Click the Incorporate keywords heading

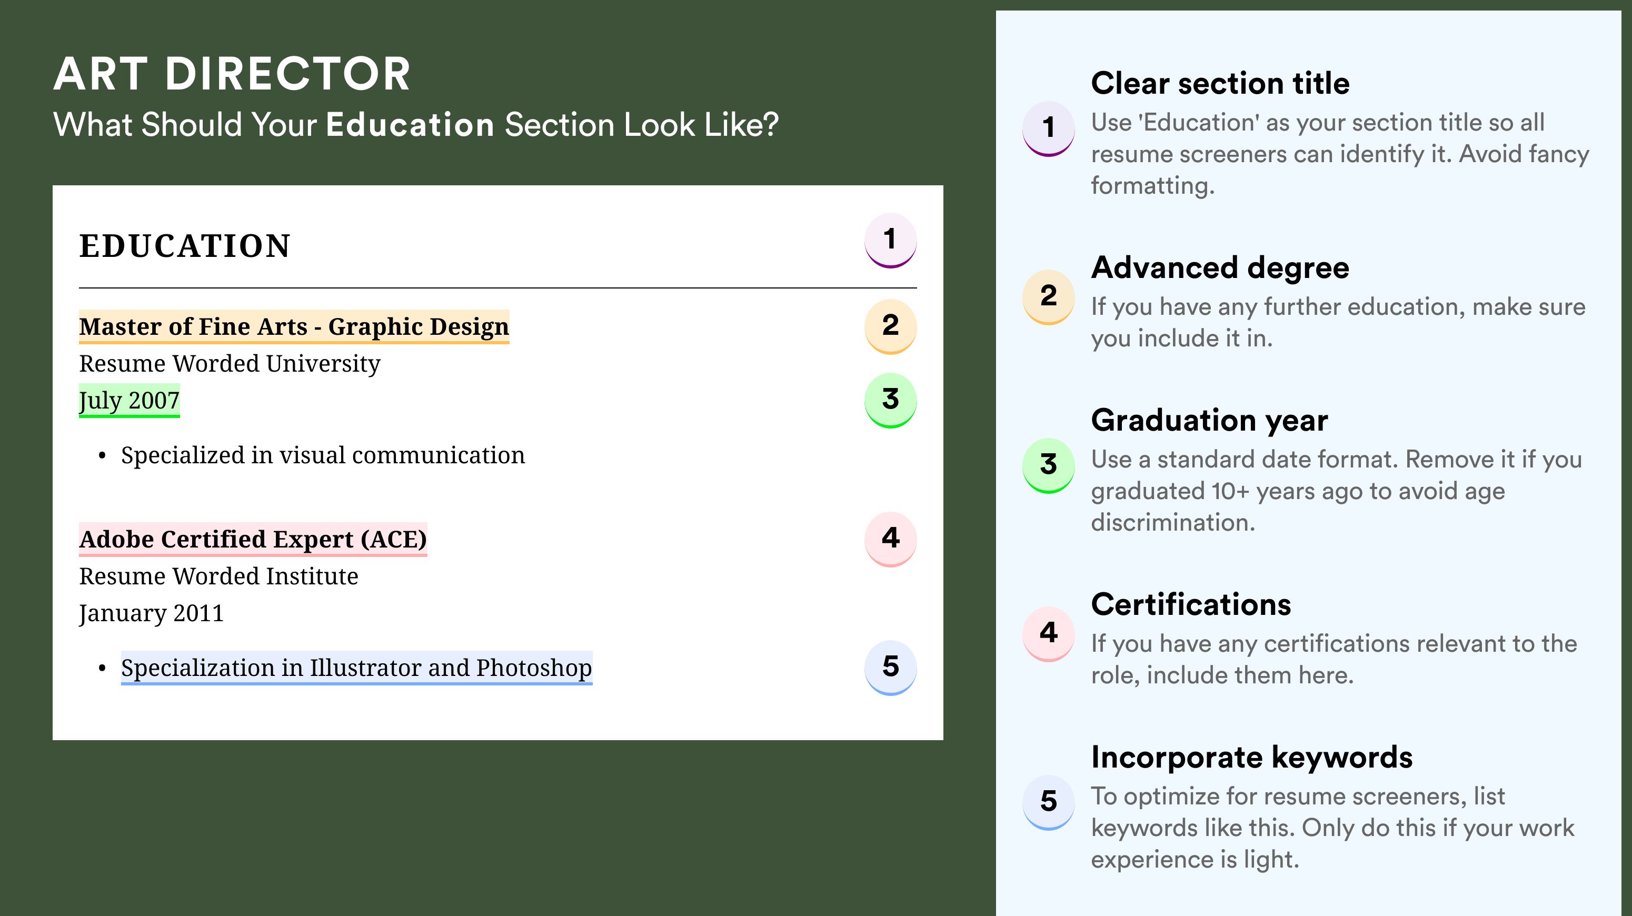point(1251,757)
